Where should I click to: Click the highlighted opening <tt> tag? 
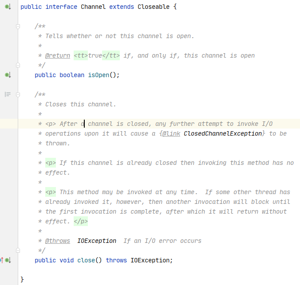[81, 55]
